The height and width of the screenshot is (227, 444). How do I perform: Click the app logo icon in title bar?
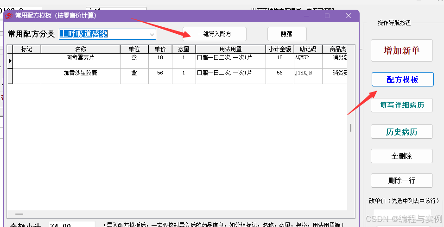[x=9, y=16]
